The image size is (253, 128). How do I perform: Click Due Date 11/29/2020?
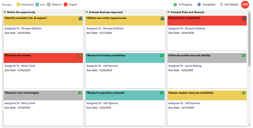181,33
